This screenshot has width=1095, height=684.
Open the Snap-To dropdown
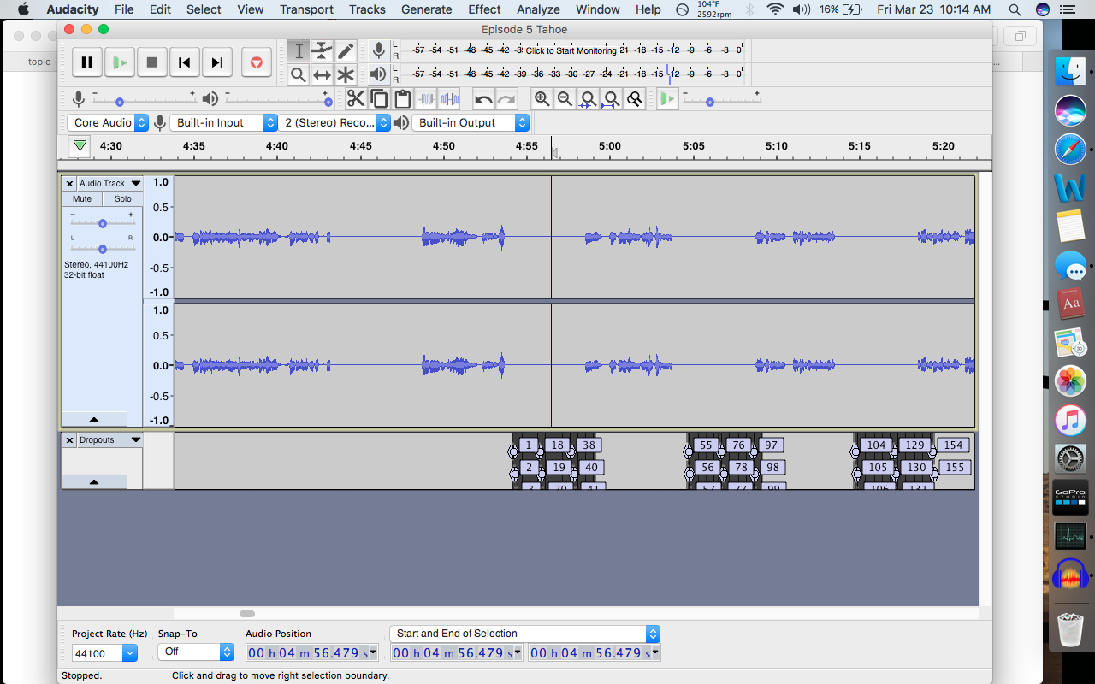coord(196,652)
